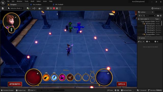Select the W... tab with globe icon
Screen dimensions: 163x92
(x=157, y=42)
